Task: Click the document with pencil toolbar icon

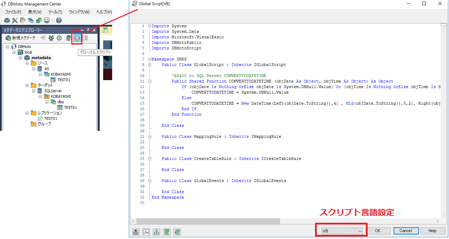Action: click(x=23, y=20)
